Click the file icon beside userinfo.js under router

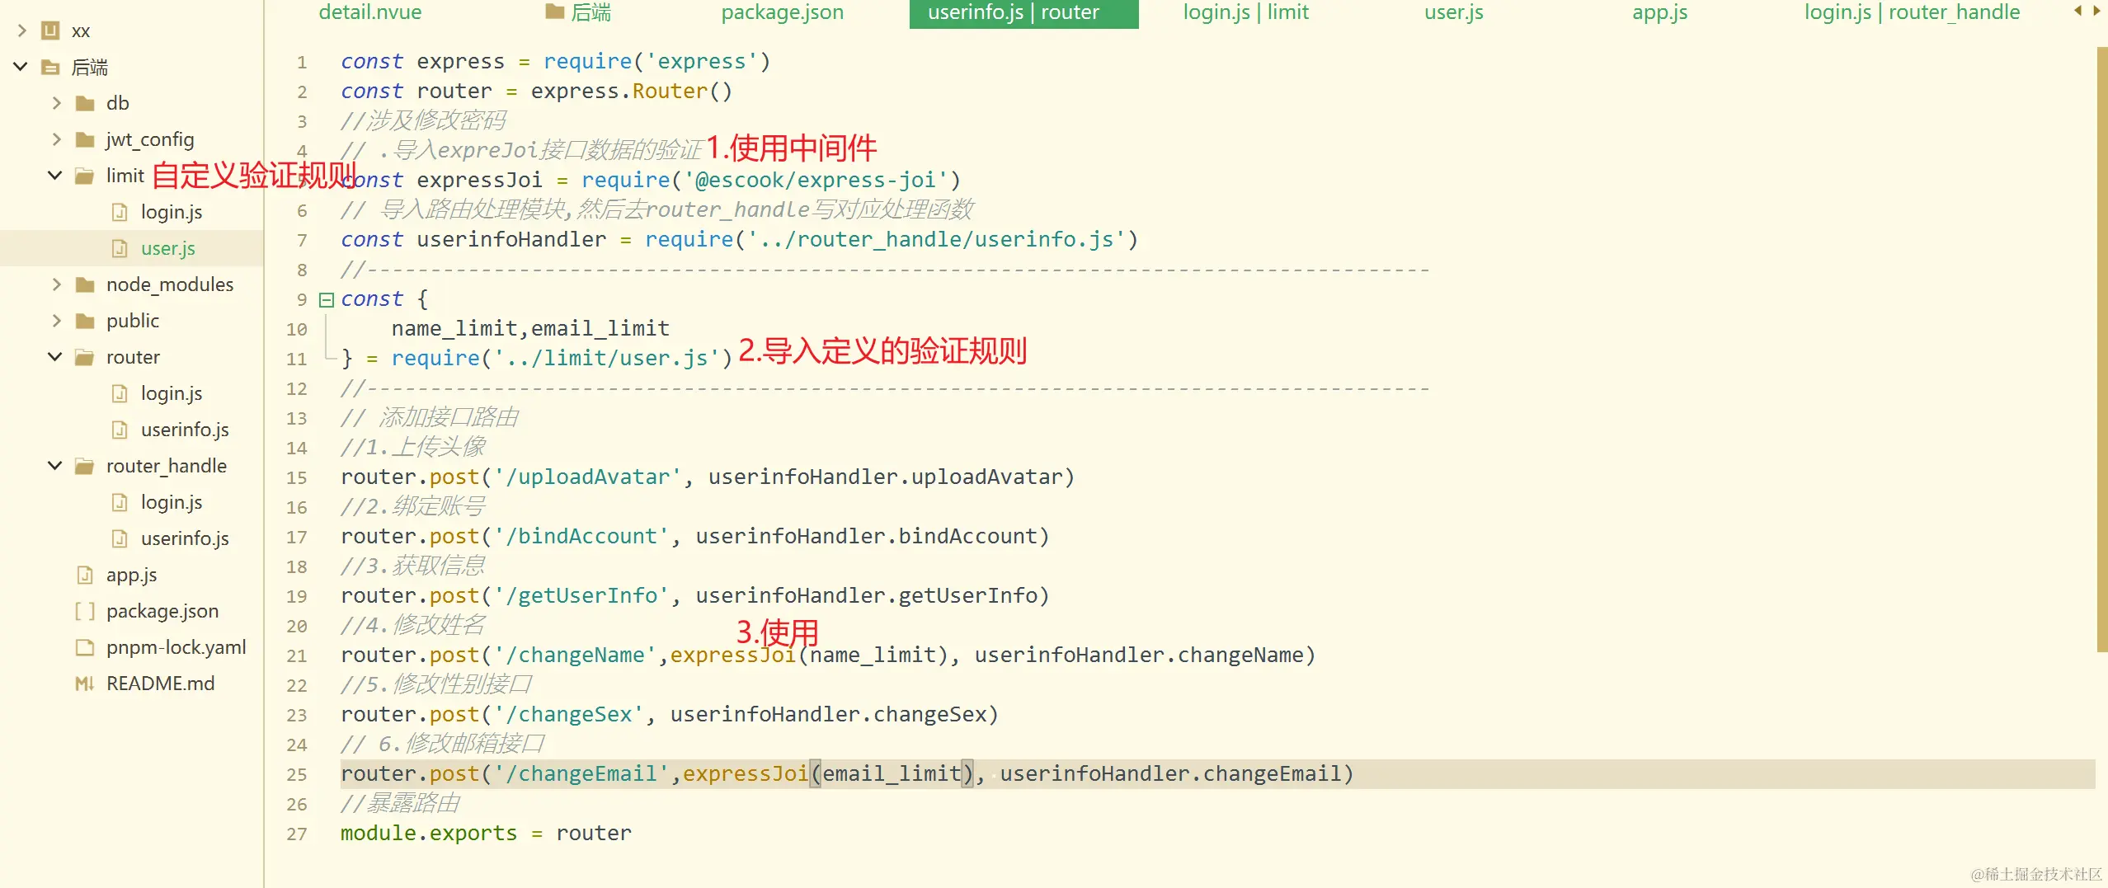[120, 429]
